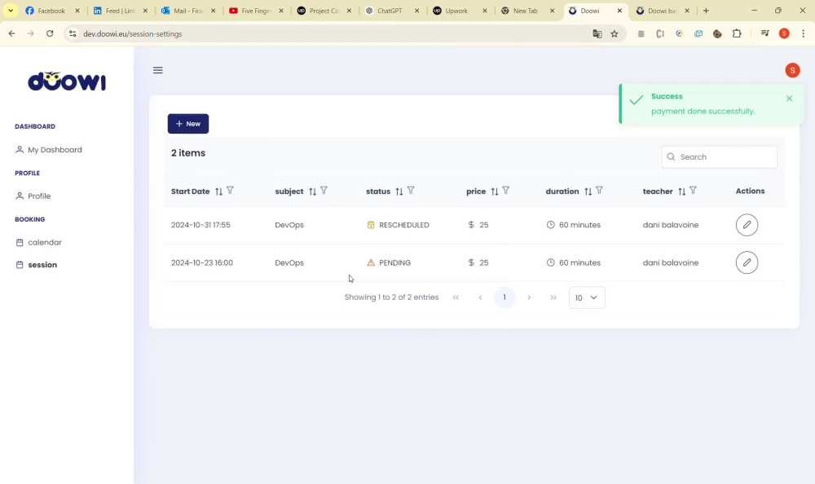The height and width of the screenshot is (484, 815).
Task: Click the date 2024-10-23 16:00
Action: 201,262
